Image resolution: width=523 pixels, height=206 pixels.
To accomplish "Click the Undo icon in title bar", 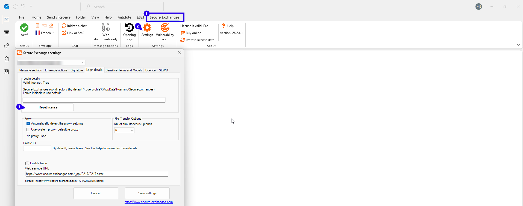I will click(23, 7).
